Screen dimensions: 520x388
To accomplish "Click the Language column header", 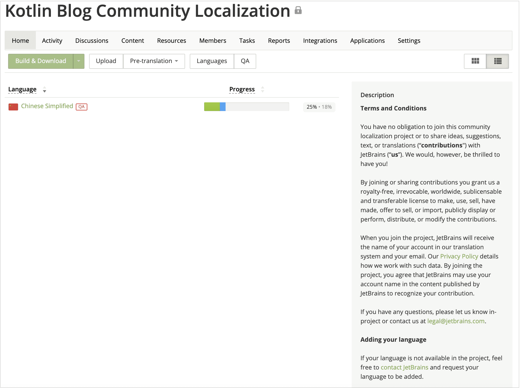I will 22,89.
